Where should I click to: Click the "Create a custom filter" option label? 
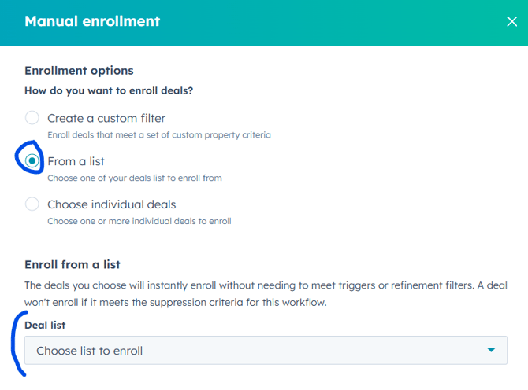coord(106,118)
